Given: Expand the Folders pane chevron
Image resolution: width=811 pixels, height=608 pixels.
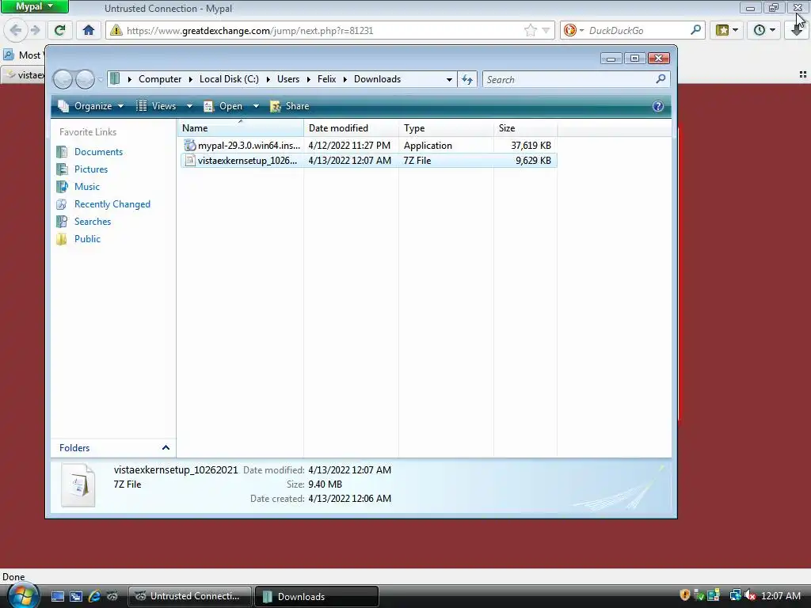Looking at the screenshot, I should [166, 448].
